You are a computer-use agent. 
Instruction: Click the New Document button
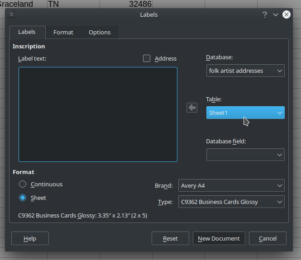(x=219, y=238)
